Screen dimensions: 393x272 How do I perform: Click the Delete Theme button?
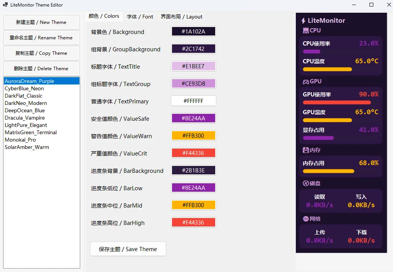click(41, 68)
